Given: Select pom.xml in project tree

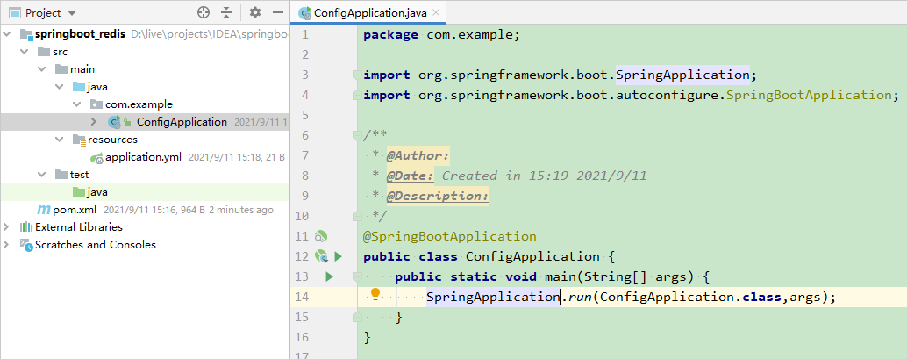Looking at the screenshot, I should pyautogui.click(x=75, y=210).
